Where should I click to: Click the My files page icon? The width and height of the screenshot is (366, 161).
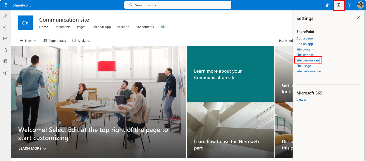tap(5, 50)
